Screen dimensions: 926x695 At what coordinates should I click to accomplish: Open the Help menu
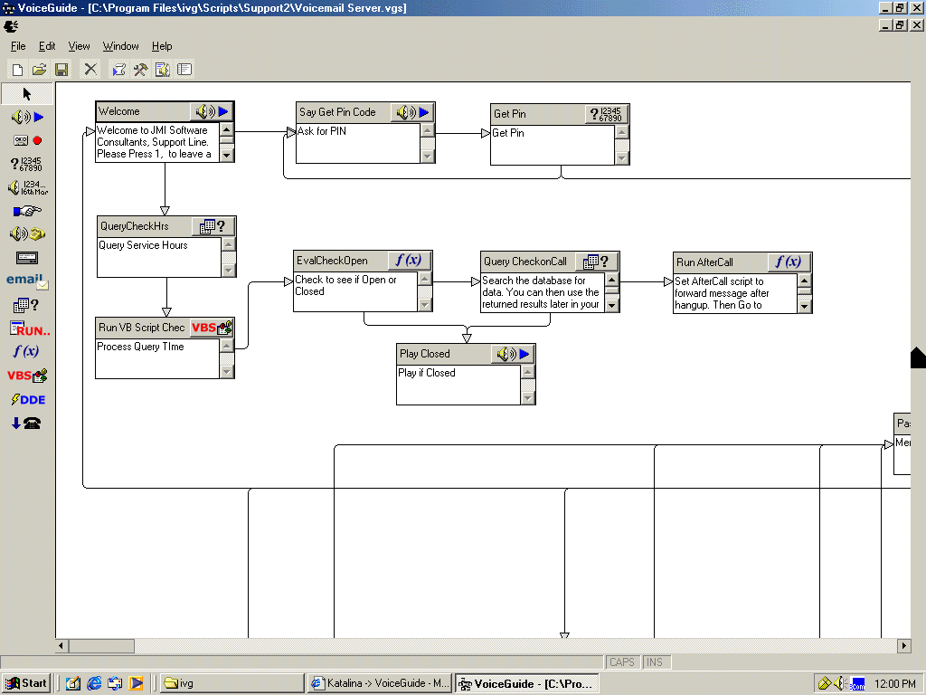pos(162,46)
